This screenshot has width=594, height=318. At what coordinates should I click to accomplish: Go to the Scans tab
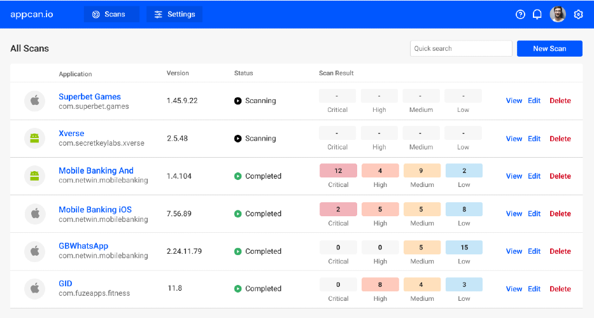111,15
